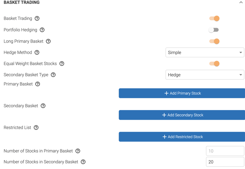The width and height of the screenshot is (245, 169).
Task: Click Primary Basket question mark icon
Action: click(x=37, y=84)
